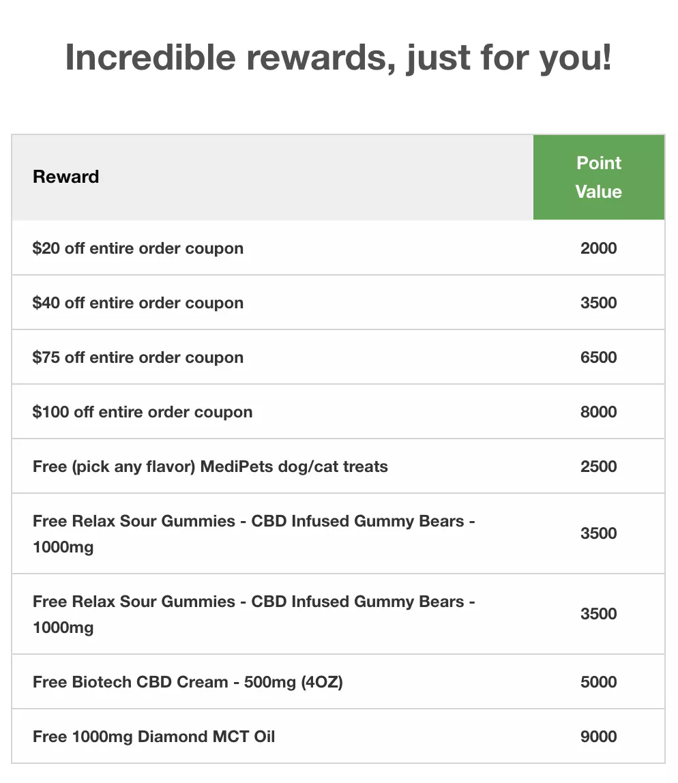Click the first Relax Sour Gummies row

338,533
